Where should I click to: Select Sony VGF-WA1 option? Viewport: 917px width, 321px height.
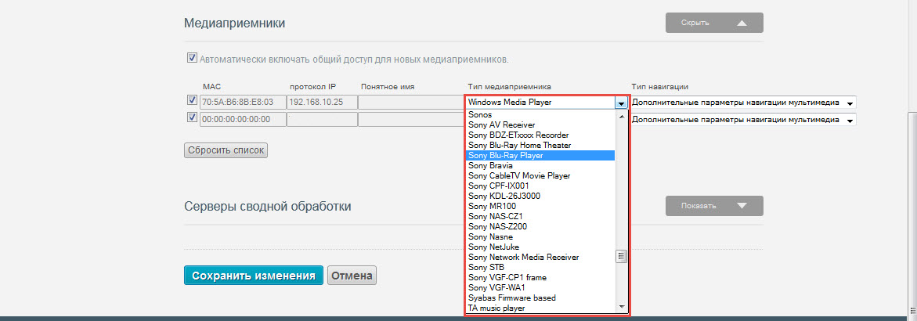click(540, 287)
